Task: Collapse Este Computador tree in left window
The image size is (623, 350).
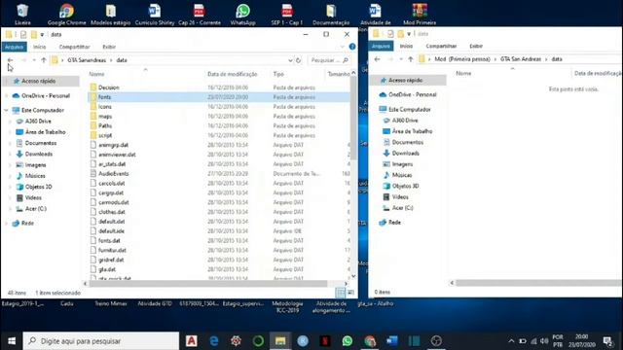Action: point(7,110)
